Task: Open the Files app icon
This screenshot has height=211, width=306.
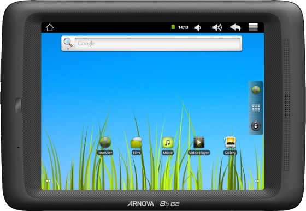Action: coord(136,142)
